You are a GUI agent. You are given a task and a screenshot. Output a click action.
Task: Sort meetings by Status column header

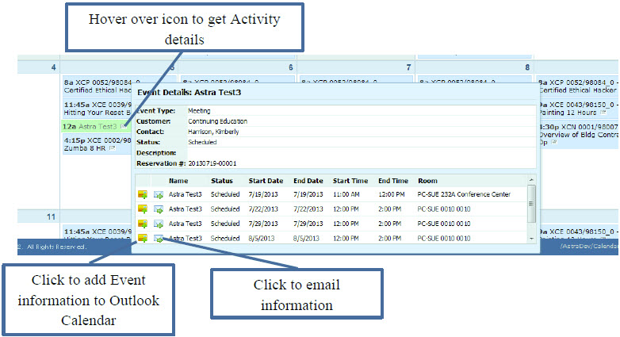click(x=221, y=181)
